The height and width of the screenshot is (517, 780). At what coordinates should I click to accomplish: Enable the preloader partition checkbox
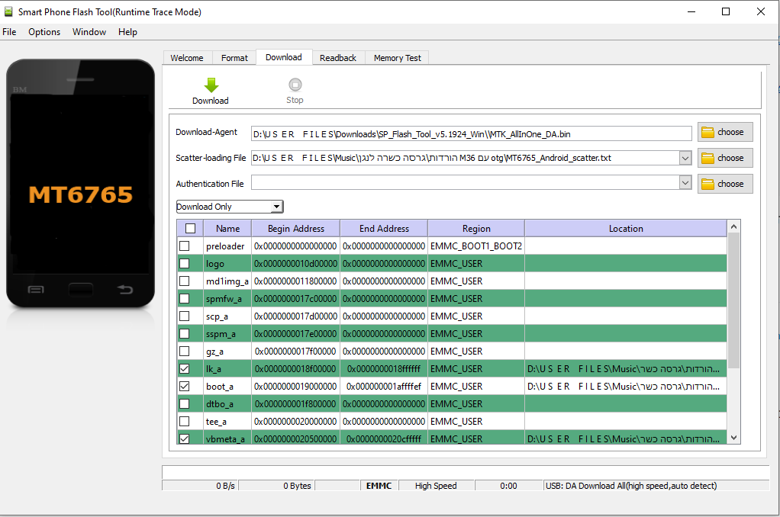(x=185, y=246)
